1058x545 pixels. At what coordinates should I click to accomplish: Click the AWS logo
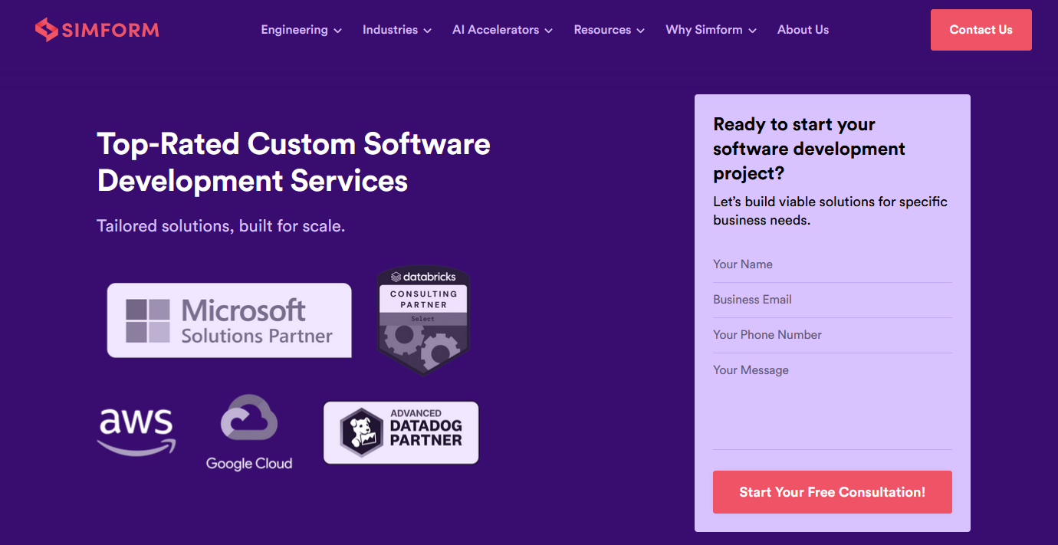136,432
